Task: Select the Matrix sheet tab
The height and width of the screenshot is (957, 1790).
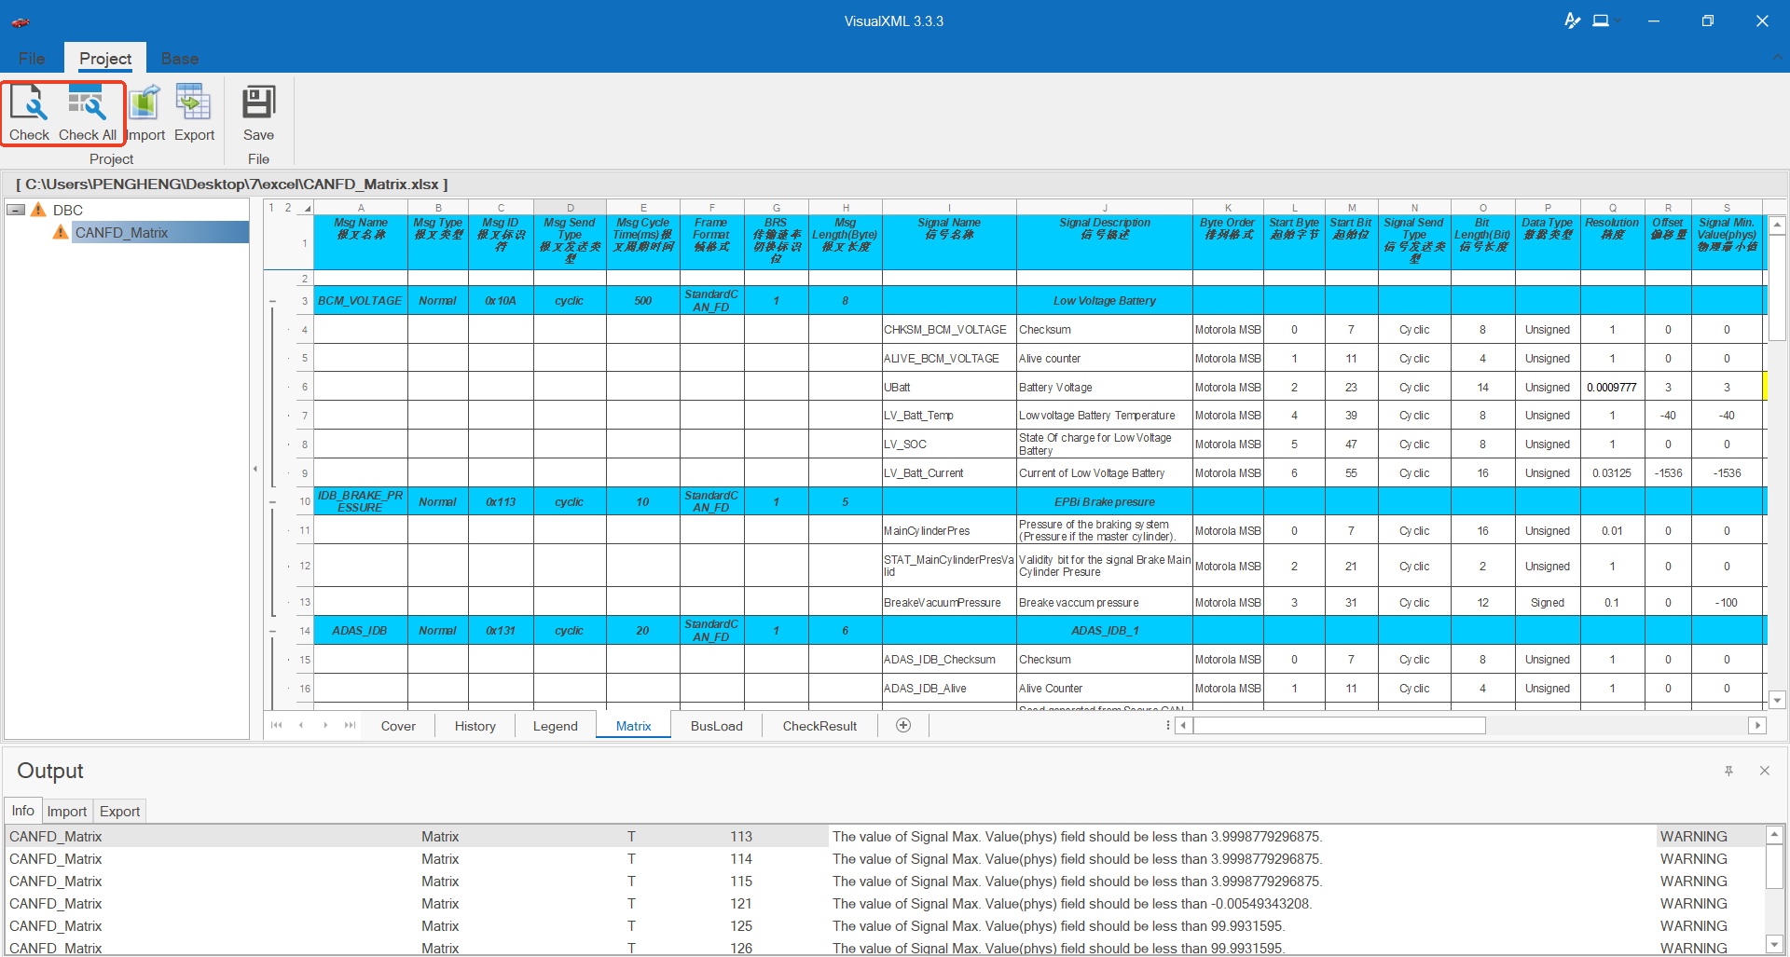Action: (633, 726)
